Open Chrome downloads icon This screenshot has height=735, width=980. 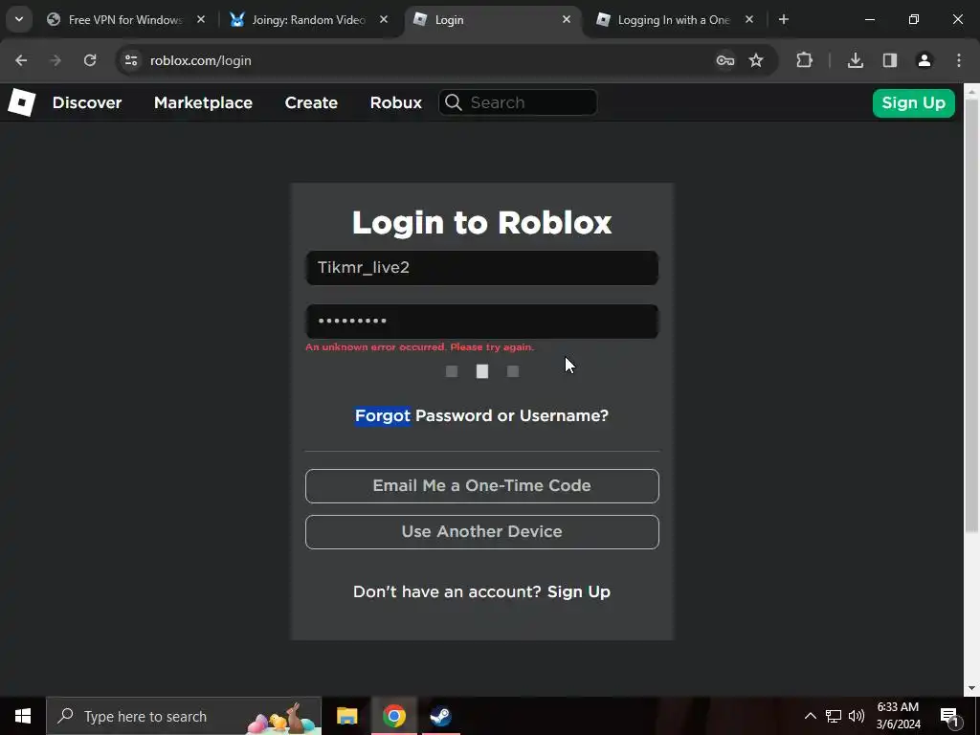tap(855, 60)
